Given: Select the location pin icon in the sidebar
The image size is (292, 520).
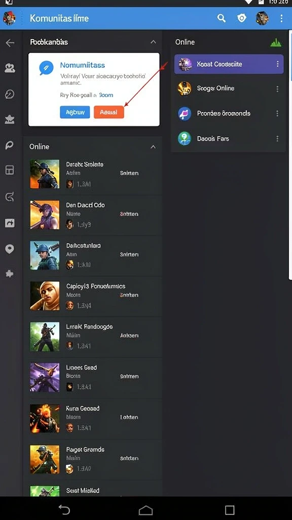Looking at the screenshot, I should [10, 249].
